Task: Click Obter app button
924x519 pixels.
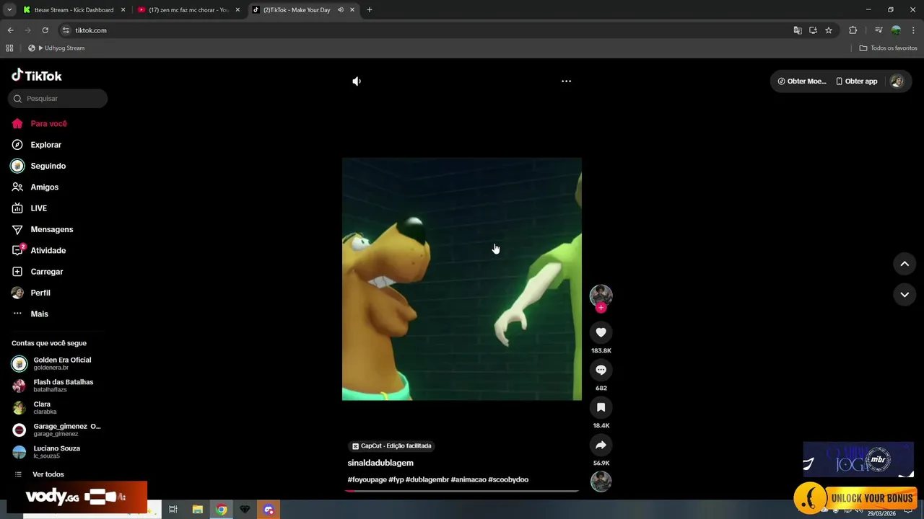Action: [856, 81]
